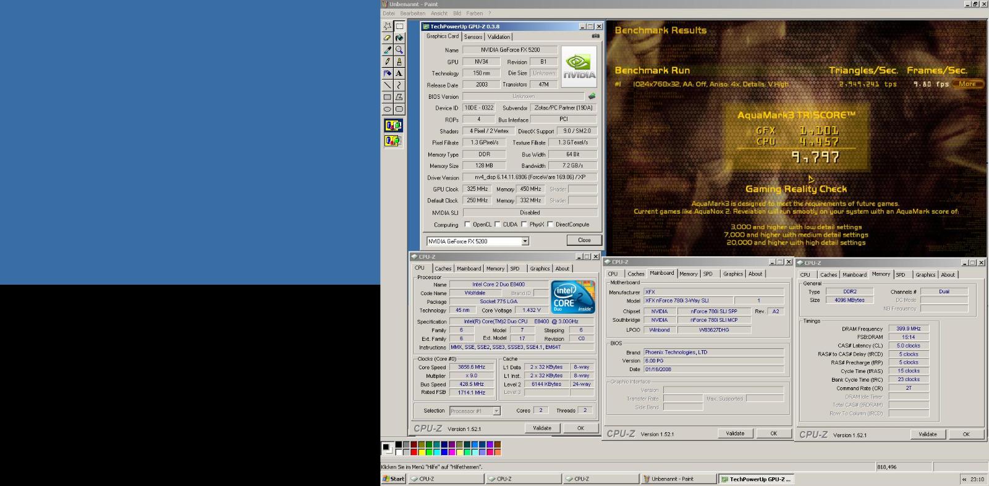This screenshot has width=989, height=486.
Task: Expand hidden tray icons with the arrow
Action: [x=964, y=479]
